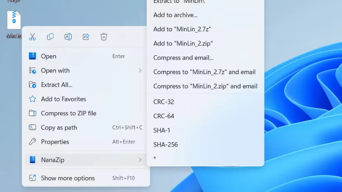
Task: Click the Copy icon in context menu
Action: (50, 37)
